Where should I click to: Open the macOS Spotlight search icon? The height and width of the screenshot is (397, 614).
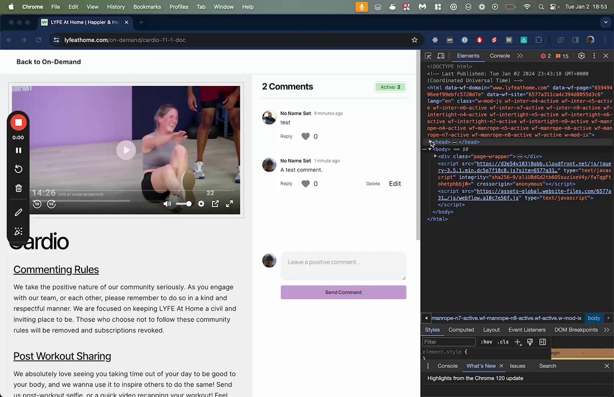tap(541, 7)
